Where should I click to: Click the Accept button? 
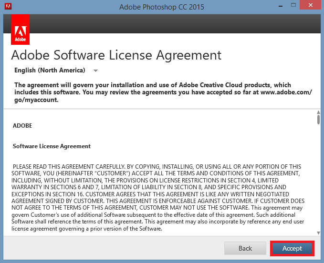tap(292, 248)
